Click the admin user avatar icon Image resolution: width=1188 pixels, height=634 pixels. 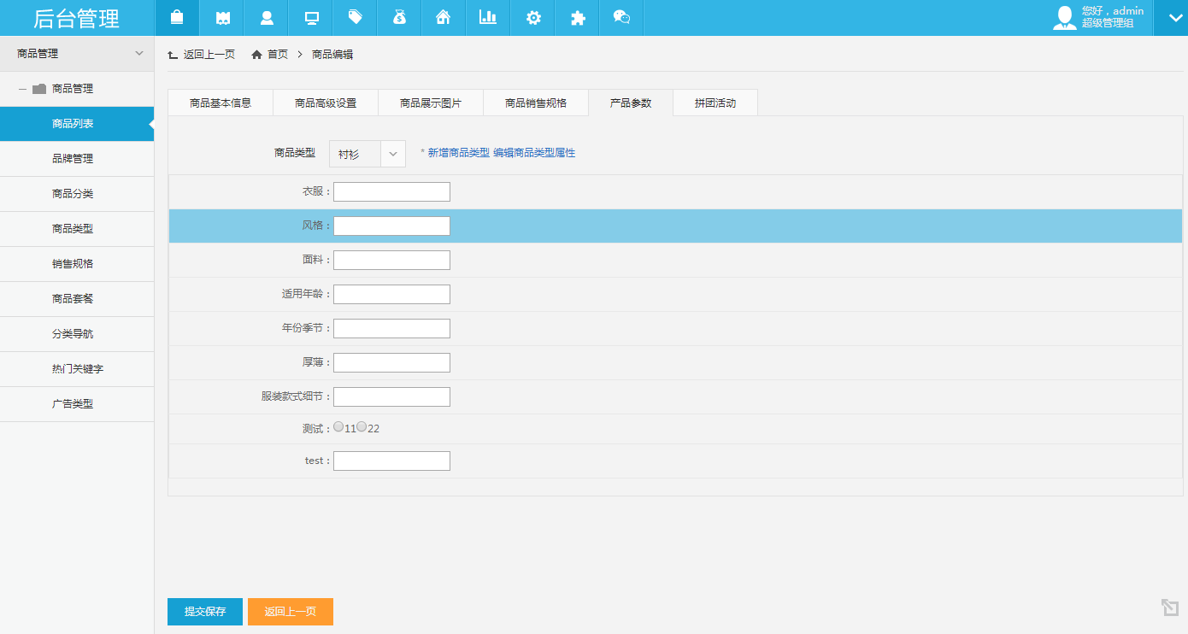tap(1064, 18)
